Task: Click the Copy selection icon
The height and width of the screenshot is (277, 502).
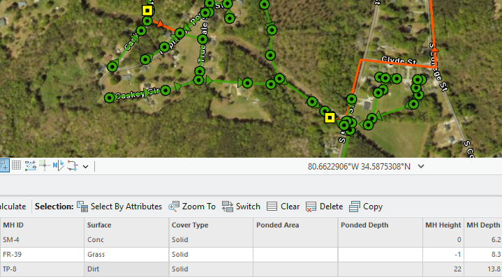Action: point(355,207)
